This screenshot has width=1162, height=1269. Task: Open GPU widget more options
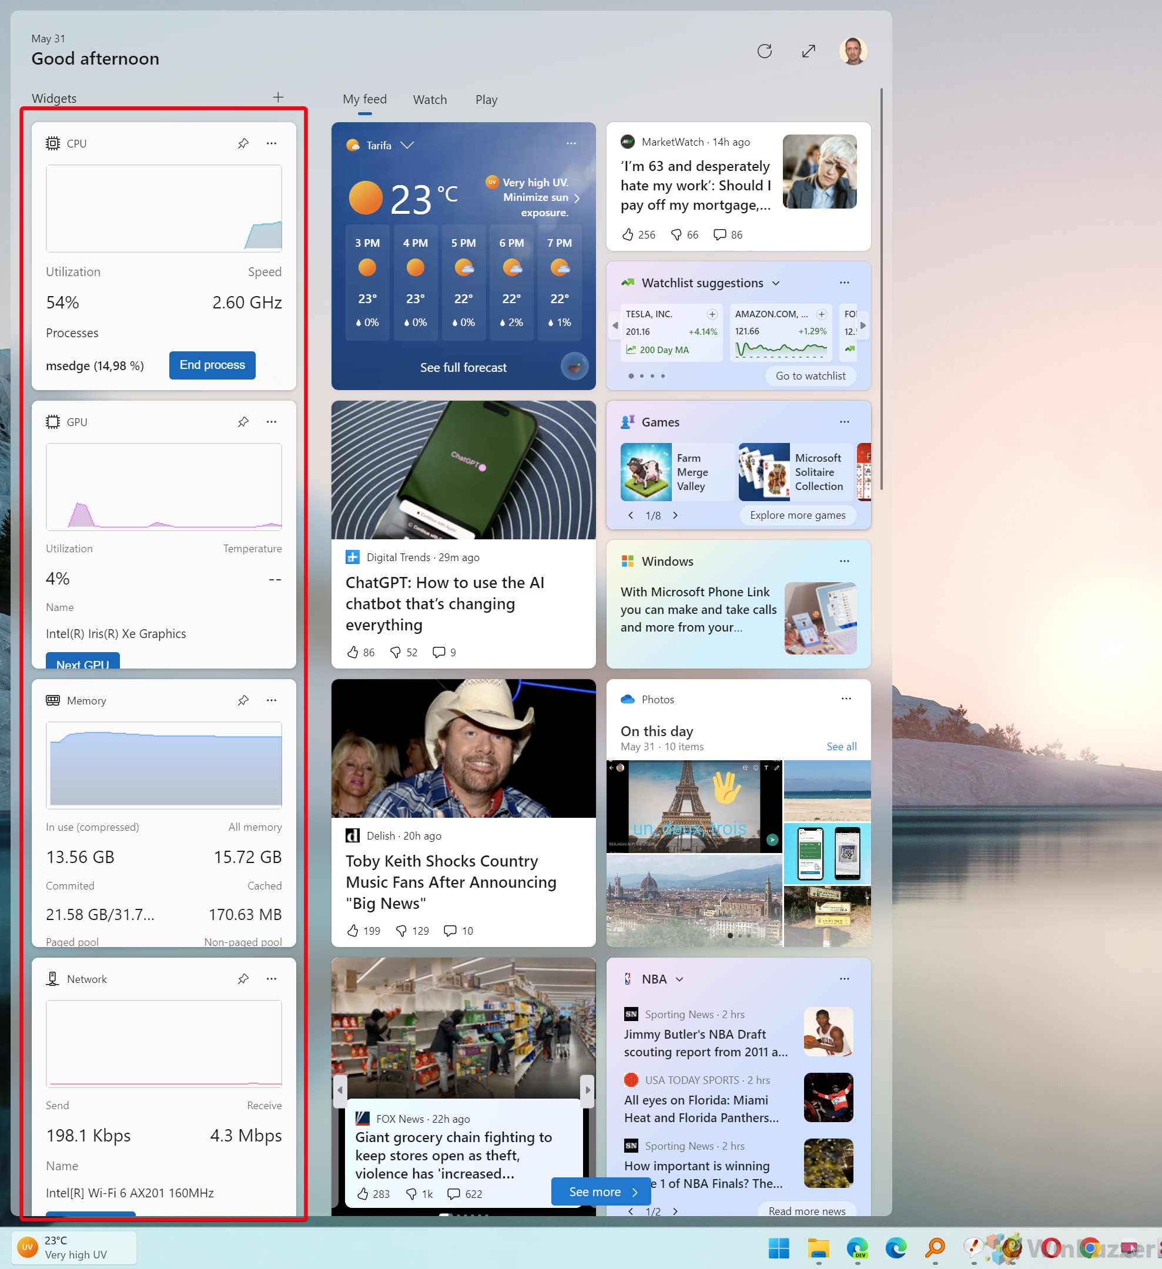(272, 422)
